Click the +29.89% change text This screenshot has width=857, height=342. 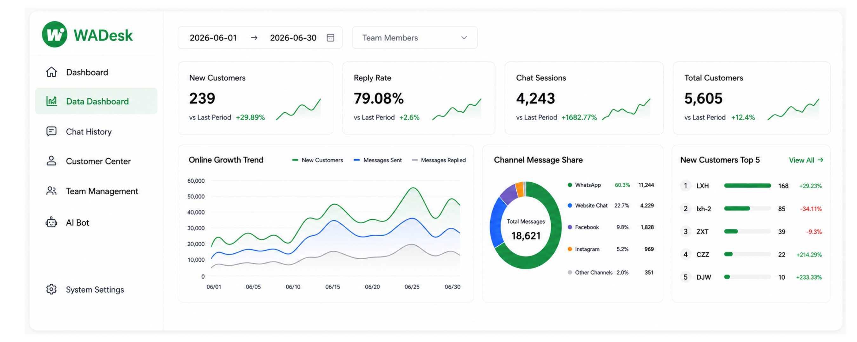point(250,117)
